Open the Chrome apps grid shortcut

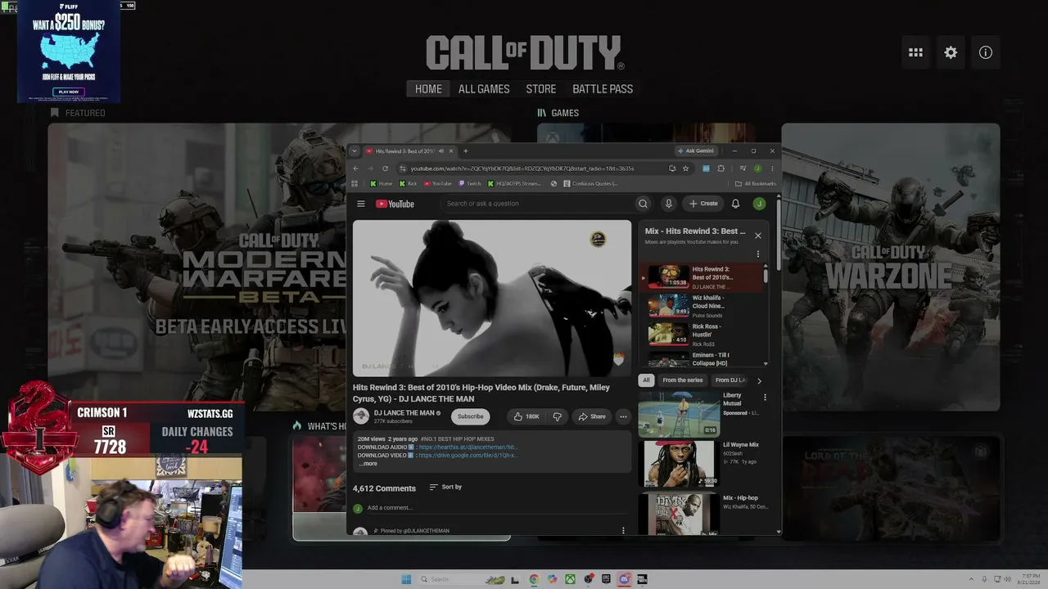(355, 184)
